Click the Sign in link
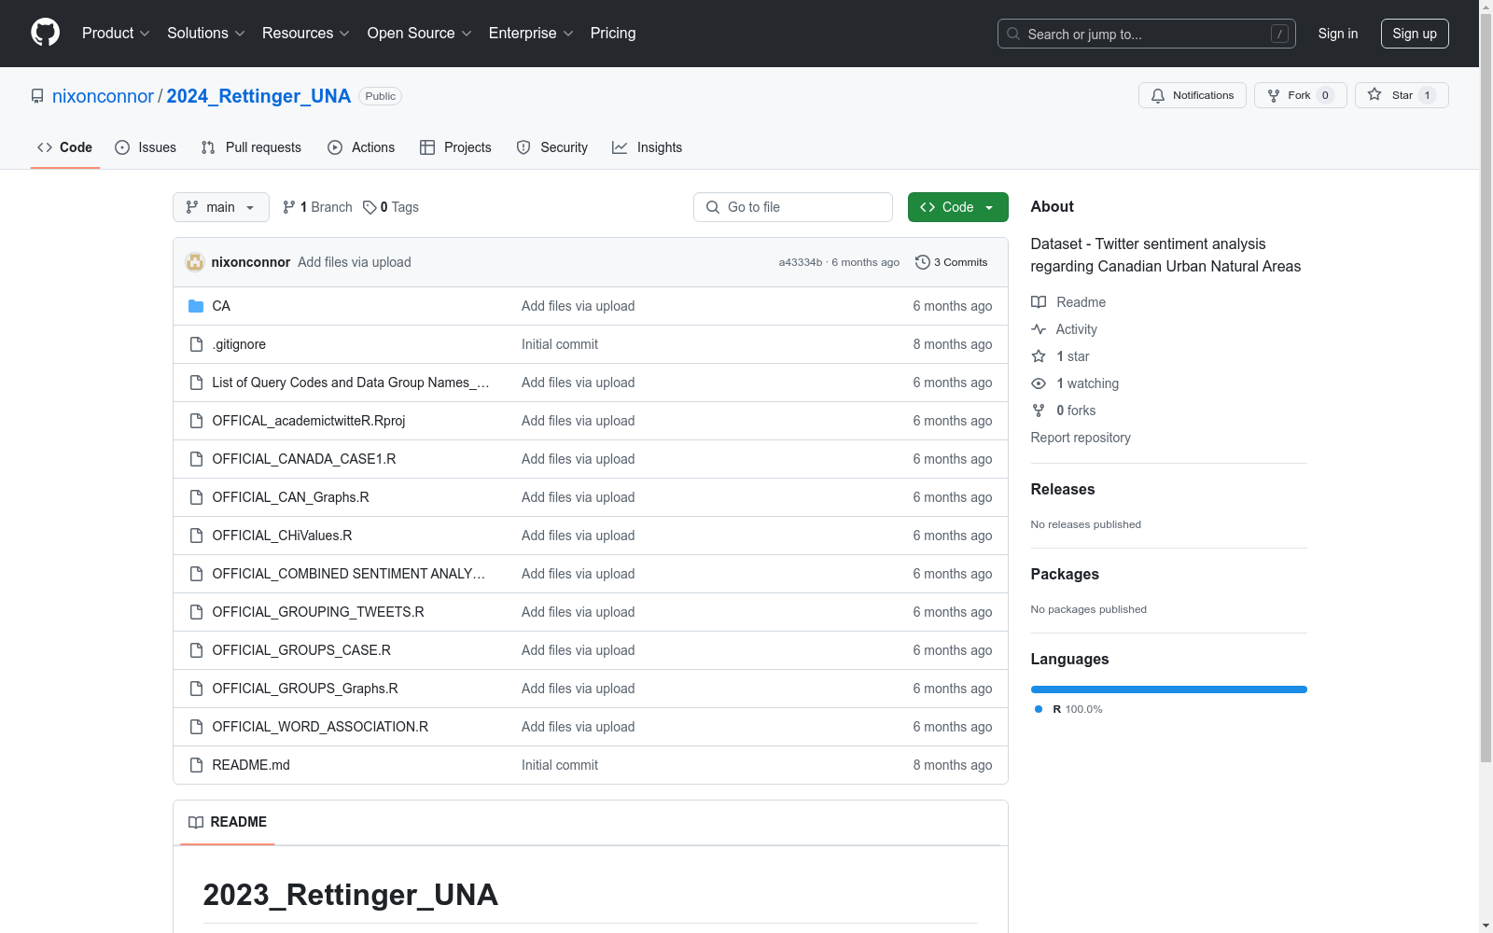The height and width of the screenshot is (933, 1493). click(x=1338, y=34)
